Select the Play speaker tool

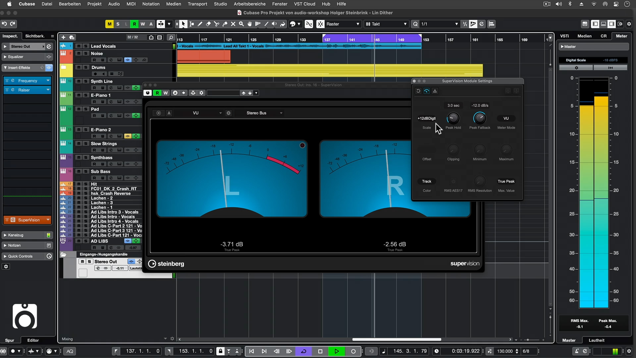(274, 24)
